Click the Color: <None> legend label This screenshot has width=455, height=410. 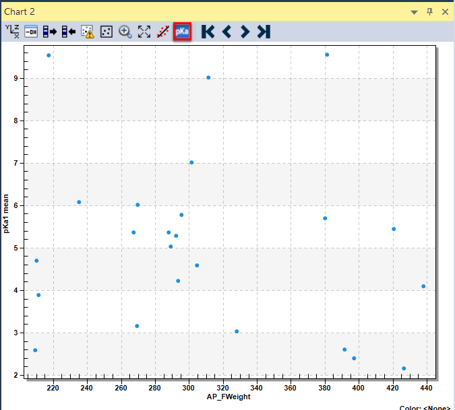pos(425,407)
